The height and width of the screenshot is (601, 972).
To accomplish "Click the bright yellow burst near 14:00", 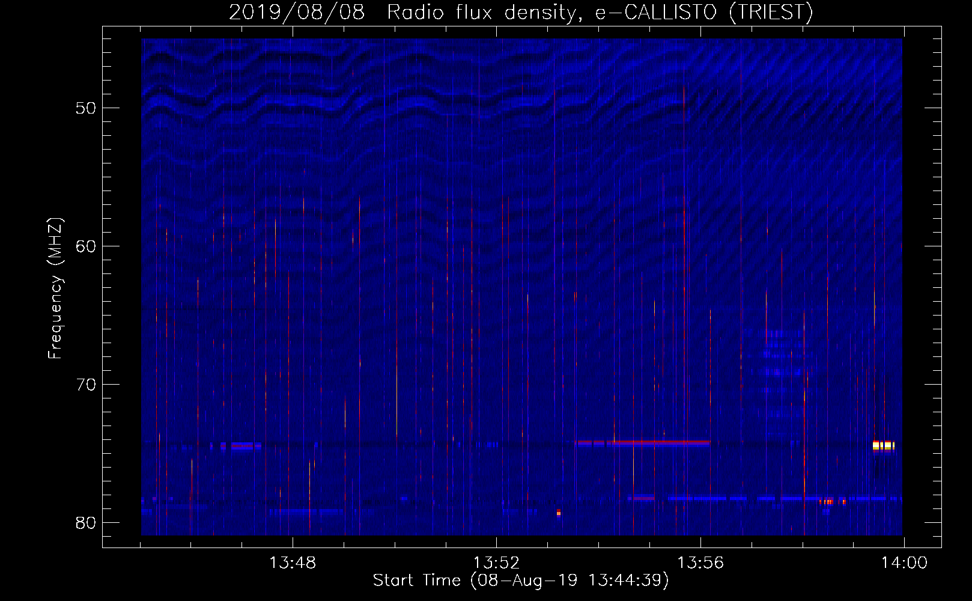I will [x=884, y=445].
